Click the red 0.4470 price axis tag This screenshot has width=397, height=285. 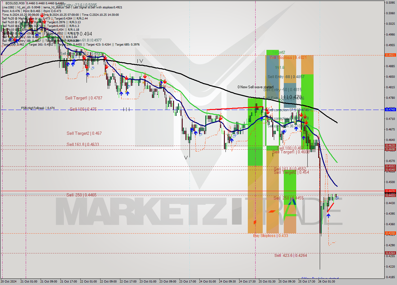(x=390, y=191)
